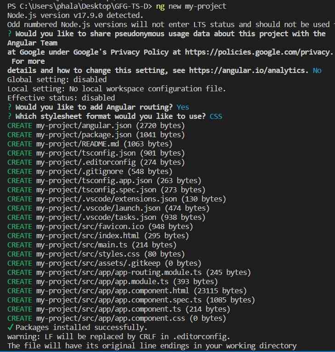The width and height of the screenshot is (335, 352).
Task: Click the my-project/angular.json file path
Action: (x=84, y=125)
